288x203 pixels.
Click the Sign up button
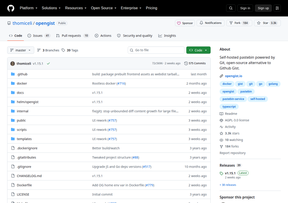(263, 8)
